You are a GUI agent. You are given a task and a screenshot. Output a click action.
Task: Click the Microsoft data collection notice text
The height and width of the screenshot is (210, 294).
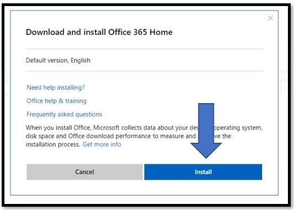(x=144, y=136)
